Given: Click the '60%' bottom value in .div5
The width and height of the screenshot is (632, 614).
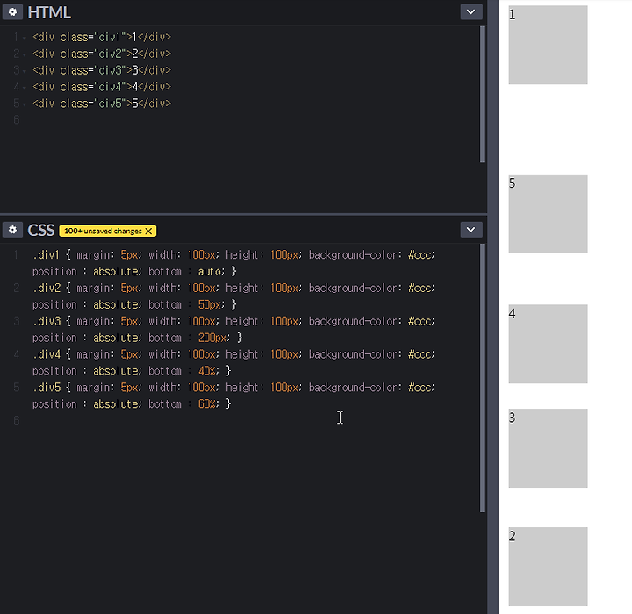Looking at the screenshot, I should pos(208,403).
